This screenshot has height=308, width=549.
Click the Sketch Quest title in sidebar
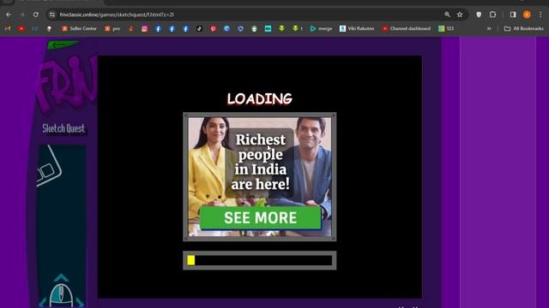pos(63,128)
